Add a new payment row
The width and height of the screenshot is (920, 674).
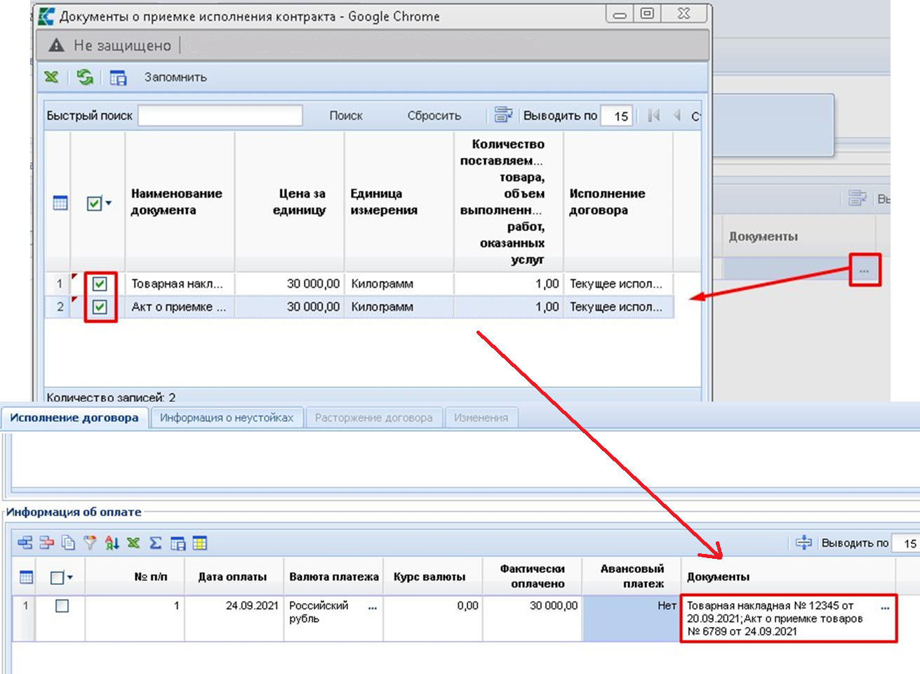pos(25,543)
